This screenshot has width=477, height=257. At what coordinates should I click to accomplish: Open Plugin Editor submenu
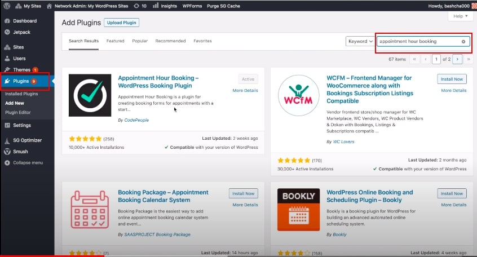18,112
